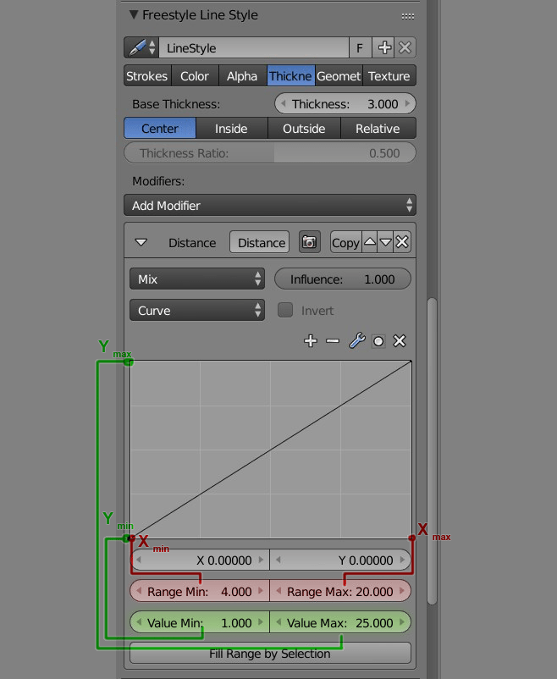Select Relative thickness position
Viewport: 557px width, 679px height.
(x=378, y=128)
